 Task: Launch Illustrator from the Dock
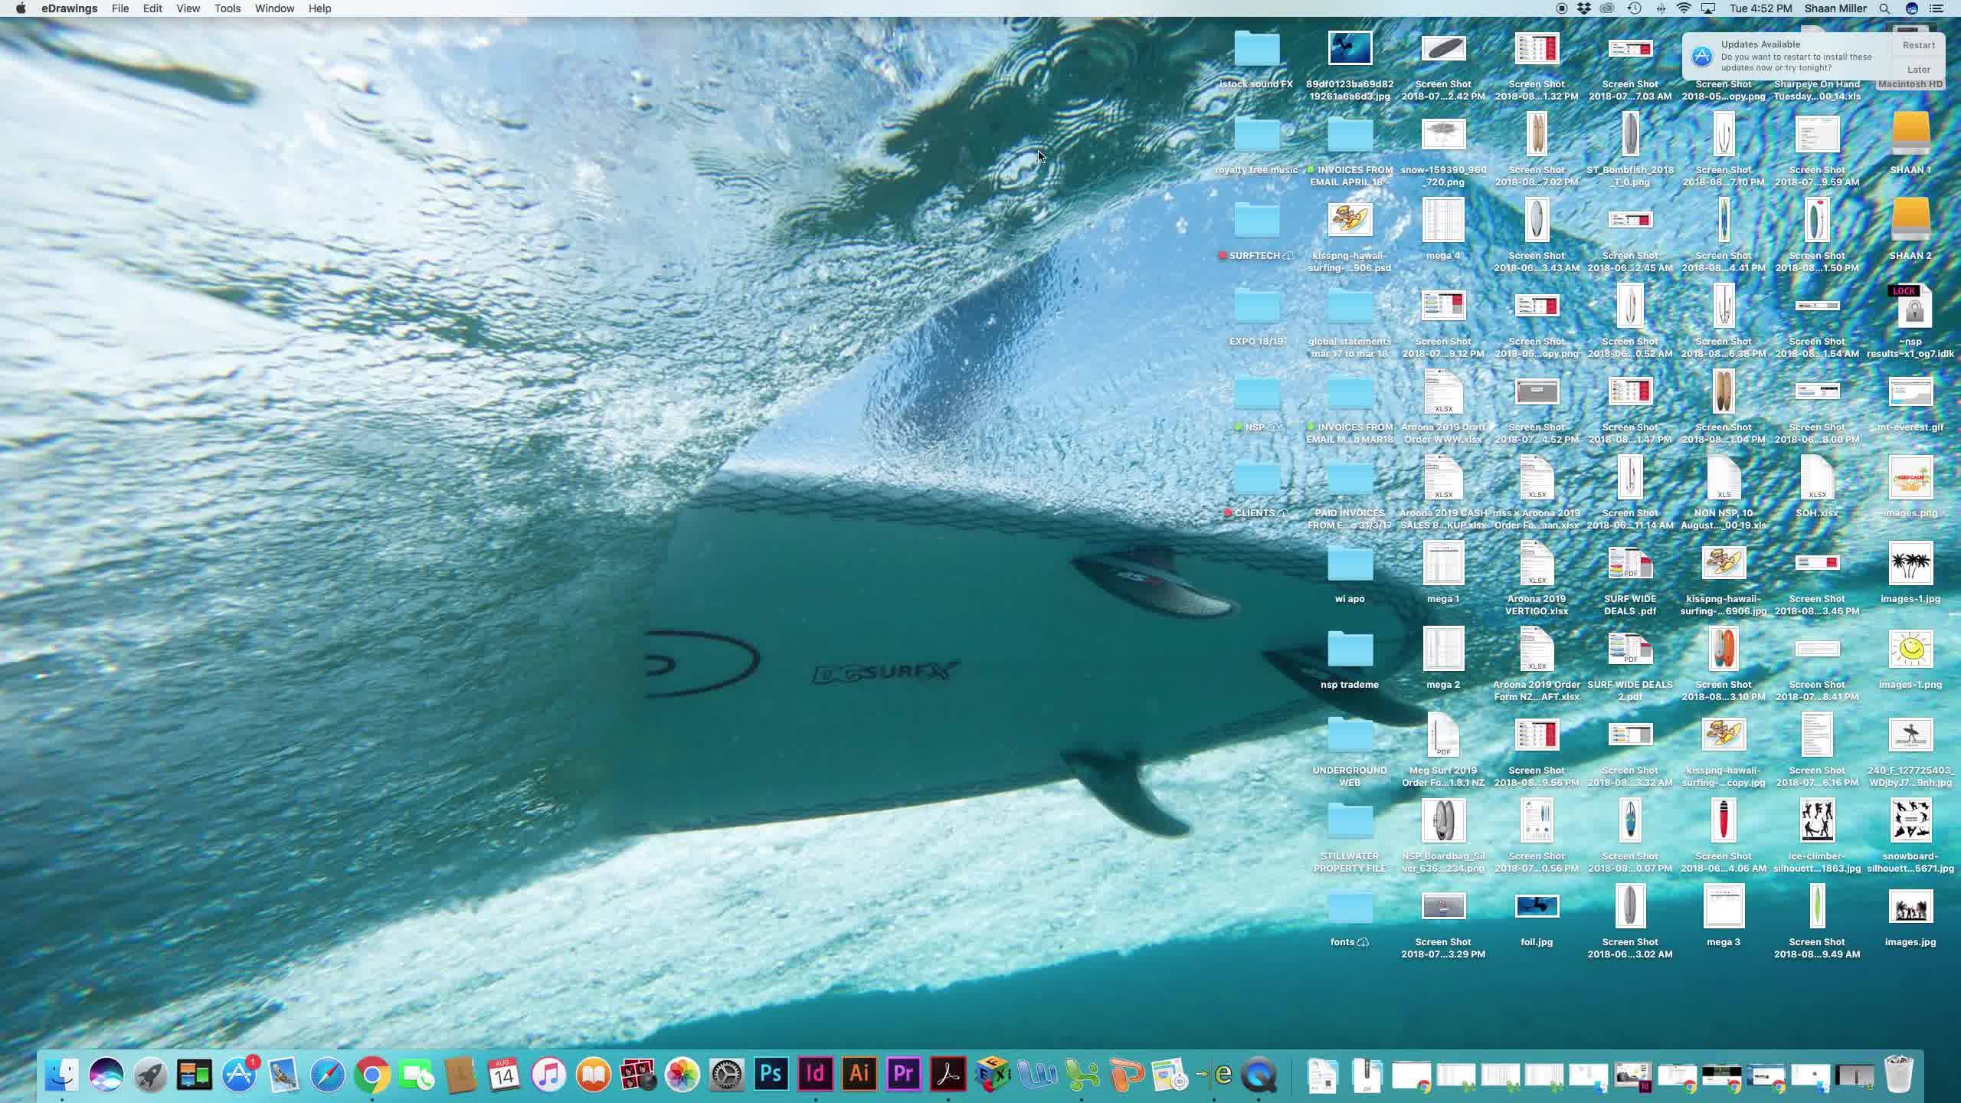(x=859, y=1075)
